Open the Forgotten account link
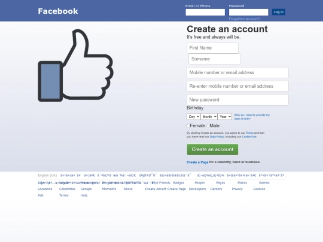 click(245, 19)
